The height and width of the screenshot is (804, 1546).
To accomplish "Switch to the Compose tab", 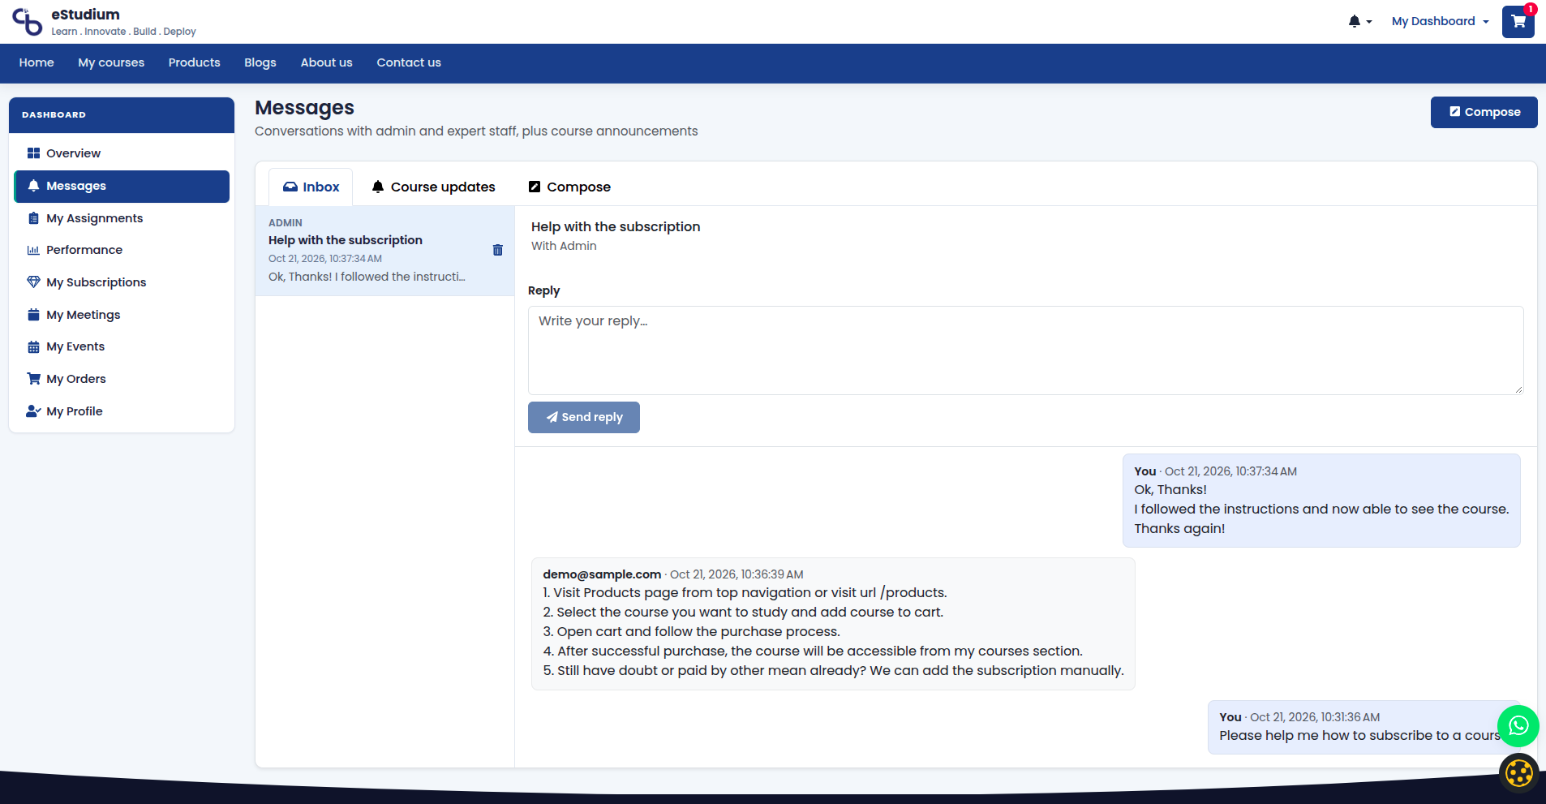I will point(569,187).
